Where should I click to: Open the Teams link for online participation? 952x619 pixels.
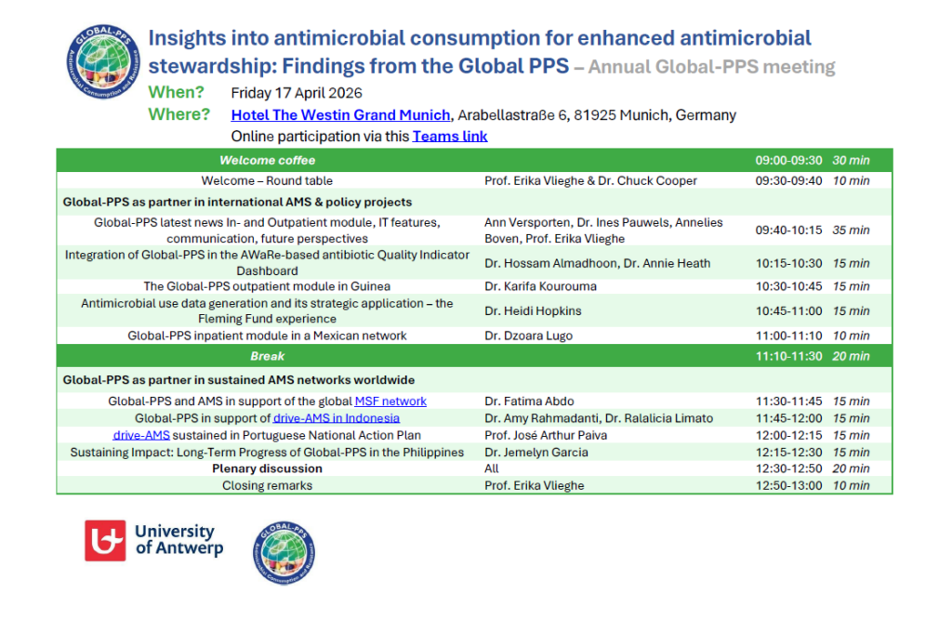point(450,136)
